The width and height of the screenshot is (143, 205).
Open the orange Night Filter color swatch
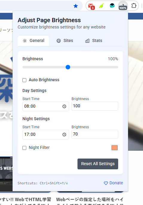click(115, 148)
